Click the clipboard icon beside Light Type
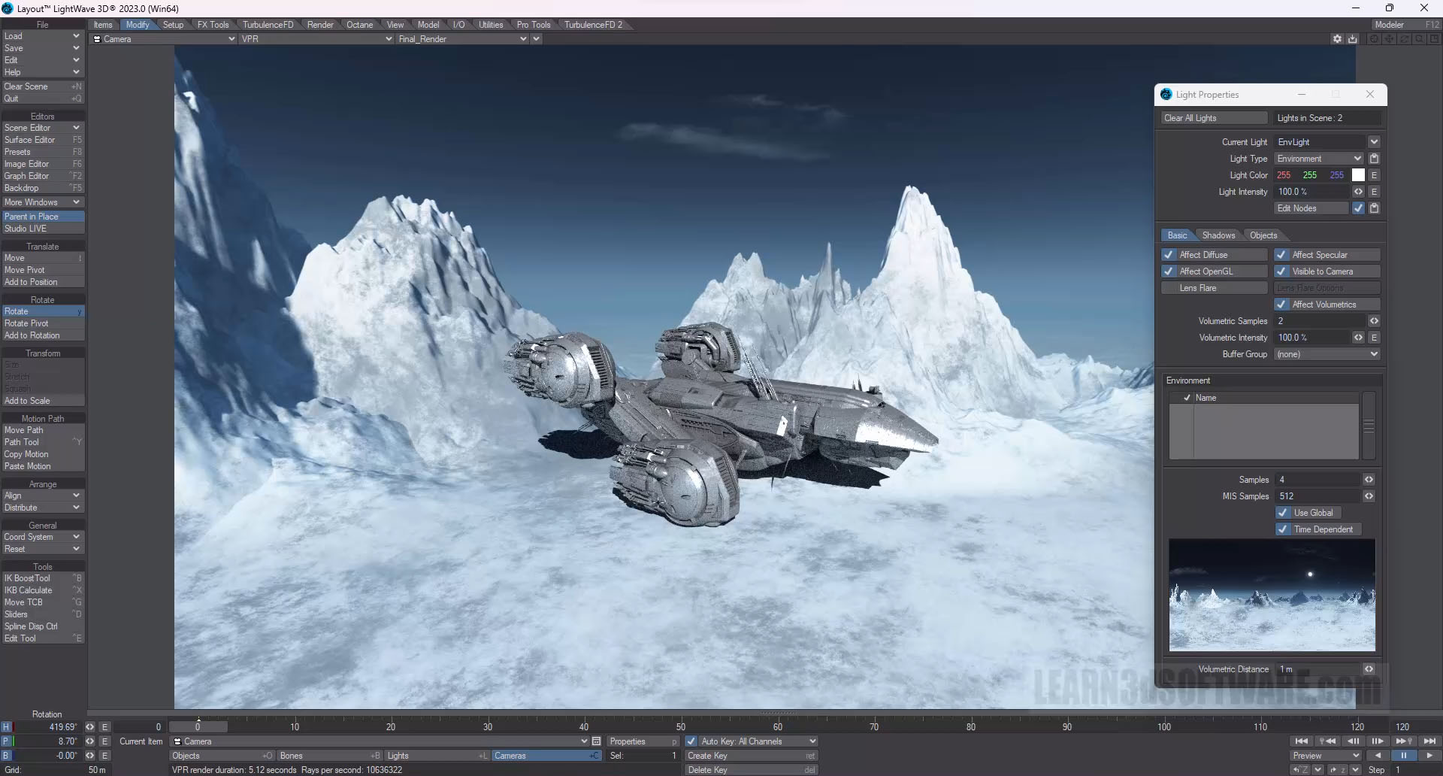 (x=1375, y=158)
